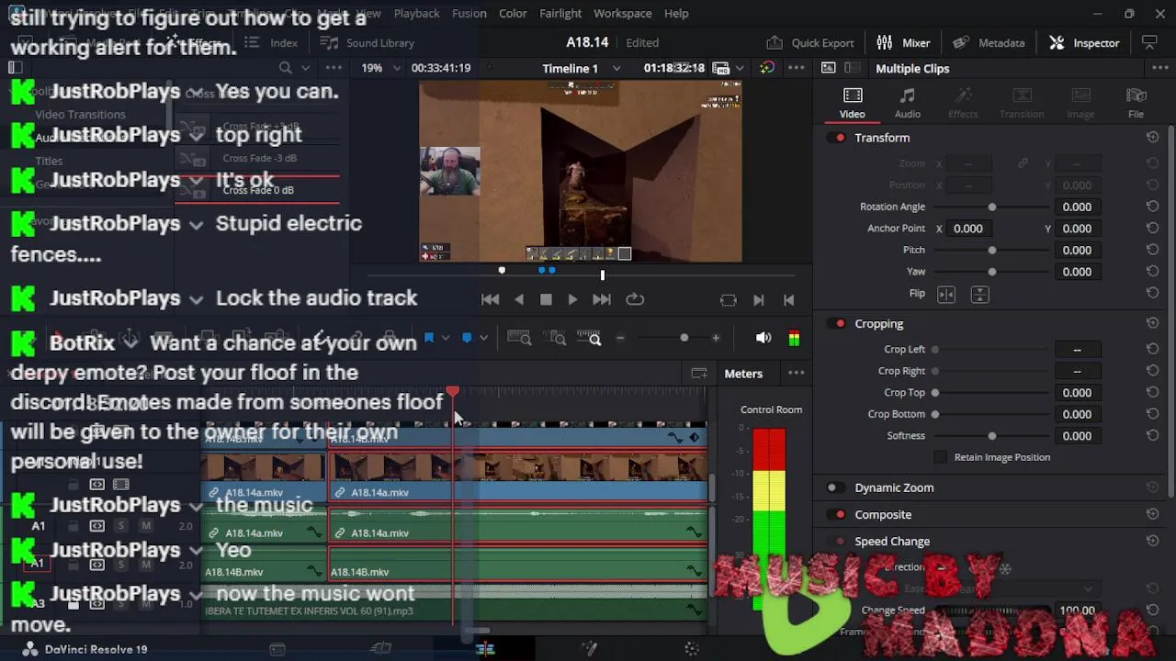Click the blue flag icon in toolbar
Image resolution: width=1176 pixels, height=661 pixels.
428,338
